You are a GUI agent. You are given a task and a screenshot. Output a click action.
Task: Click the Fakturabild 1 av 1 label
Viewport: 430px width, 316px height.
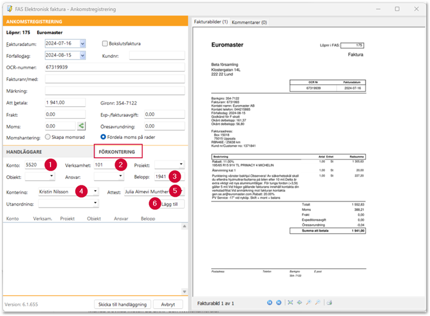215,303
